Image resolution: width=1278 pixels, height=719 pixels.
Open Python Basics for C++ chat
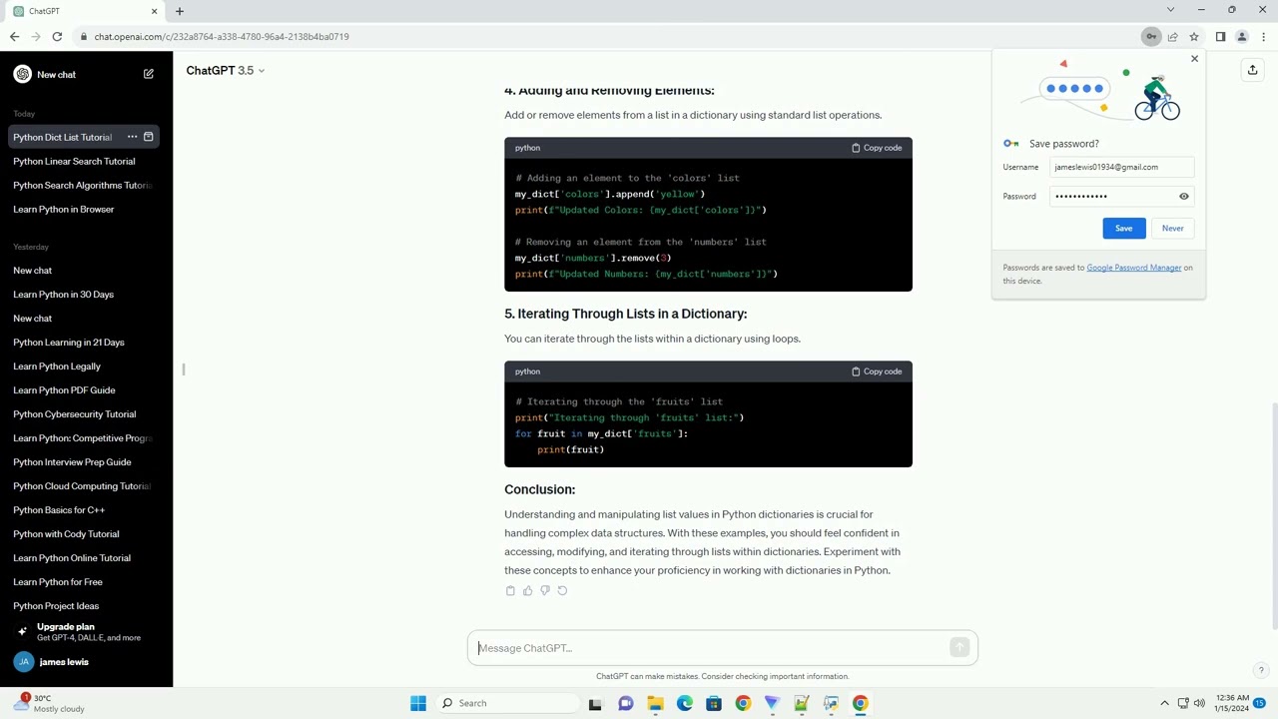pyautogui.click(x=59, y=510)
